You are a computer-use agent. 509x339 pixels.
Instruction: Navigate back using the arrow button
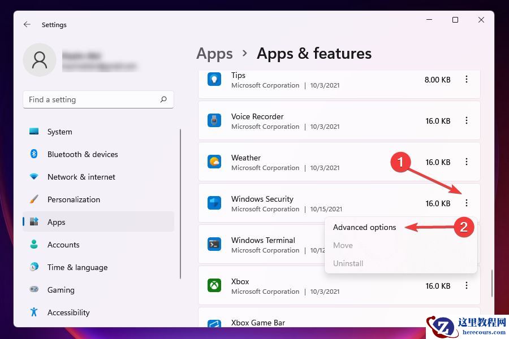(27, 24)
